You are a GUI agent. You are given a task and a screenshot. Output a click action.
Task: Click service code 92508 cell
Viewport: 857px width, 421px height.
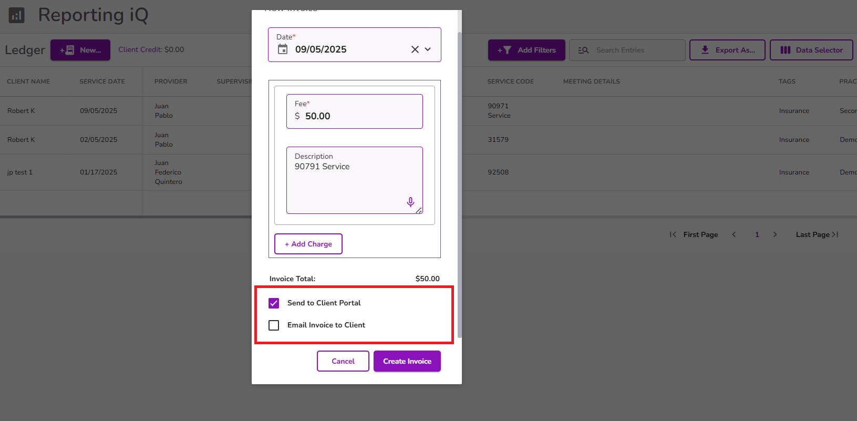[x=498, y=172]
